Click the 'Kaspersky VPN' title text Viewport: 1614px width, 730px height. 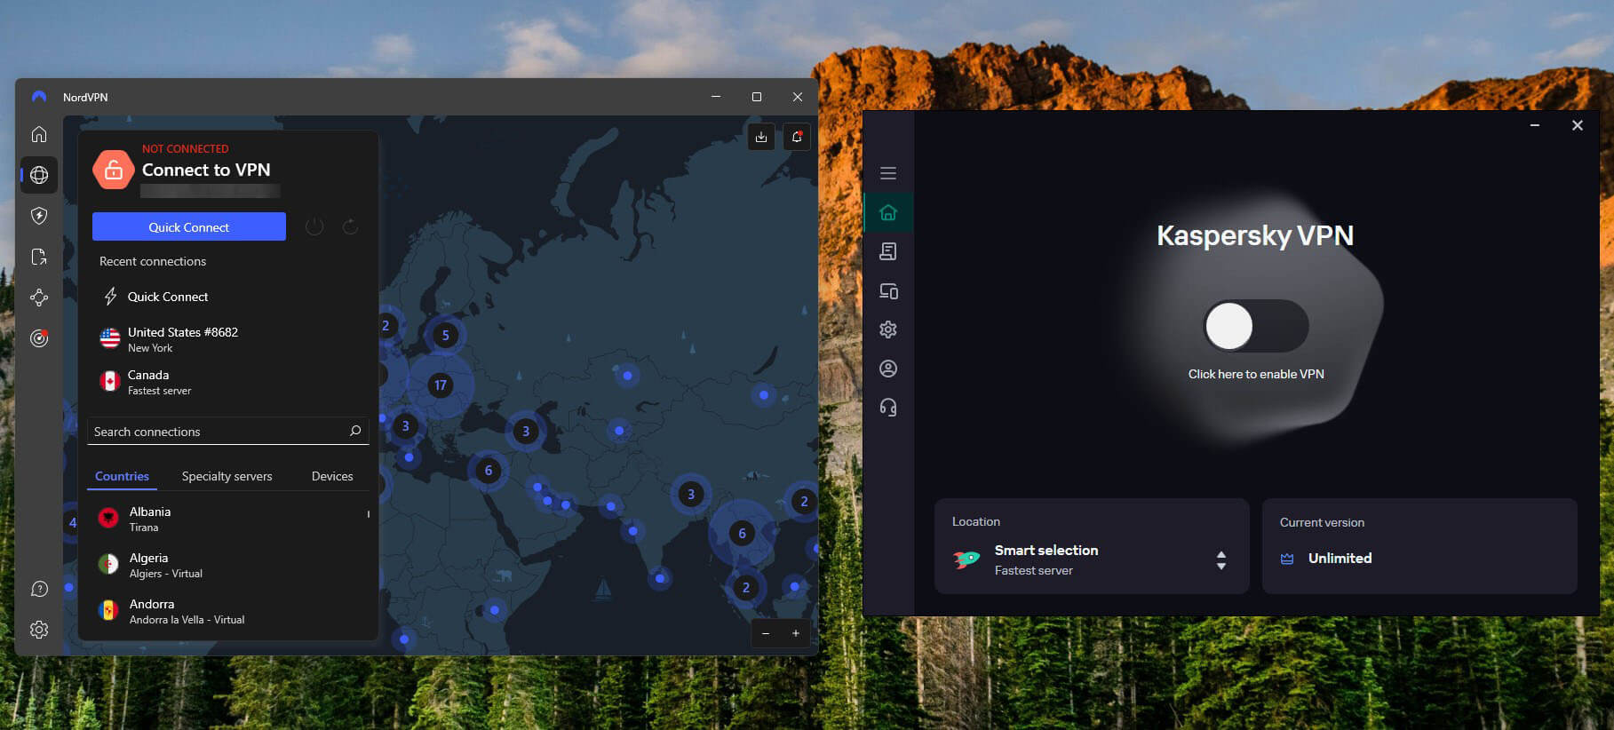(1255, 235)
